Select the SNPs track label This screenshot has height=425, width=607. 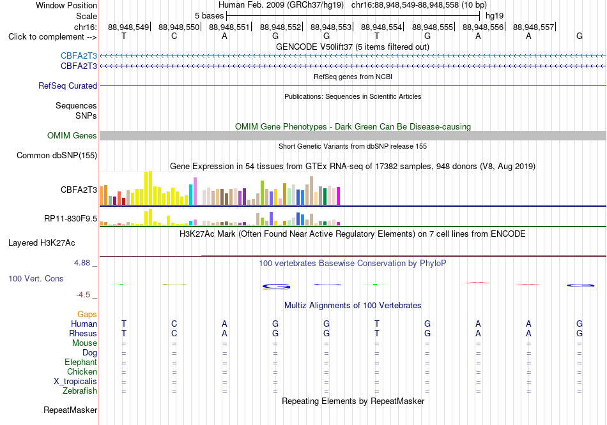tap(86, 116)
